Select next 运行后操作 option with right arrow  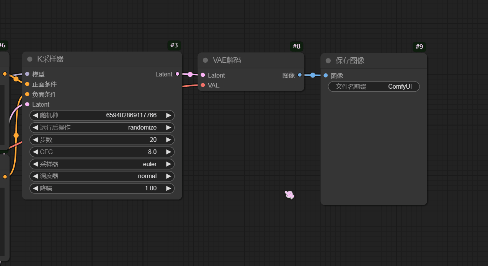(x=168, y=128)
